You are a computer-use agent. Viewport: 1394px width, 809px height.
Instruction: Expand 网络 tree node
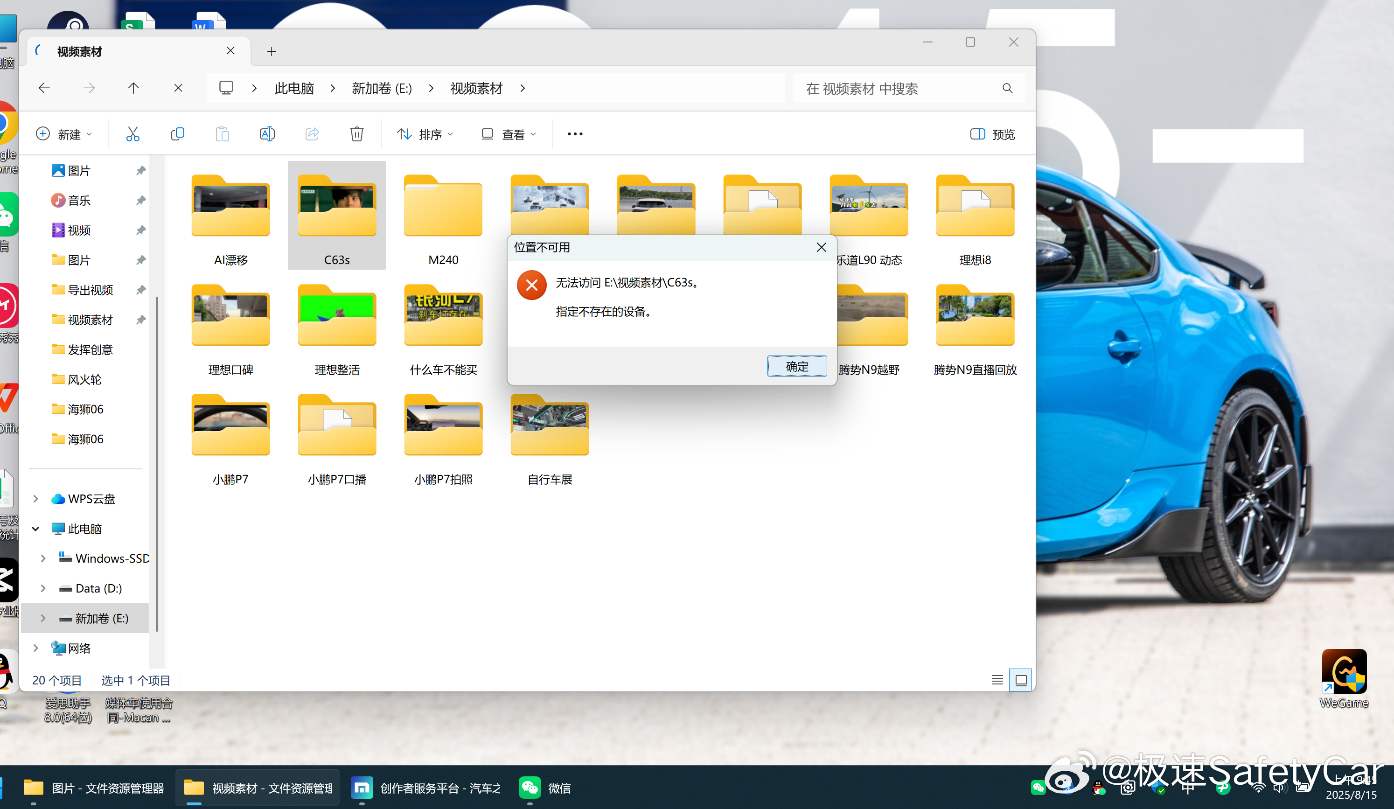[x=36, y=648]
